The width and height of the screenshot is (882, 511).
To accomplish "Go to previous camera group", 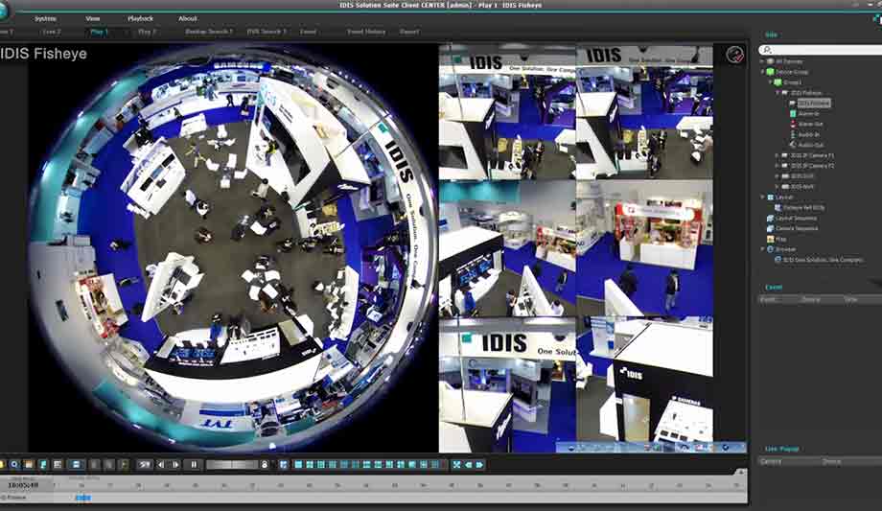I will (468, 464).
